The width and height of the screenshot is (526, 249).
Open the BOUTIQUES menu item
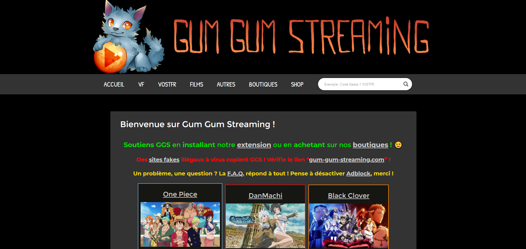263,84
